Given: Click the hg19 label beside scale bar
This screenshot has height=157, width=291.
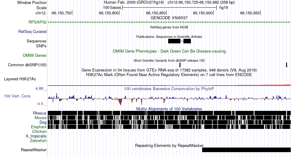Looking at the screenshot, I should point(224,8).
